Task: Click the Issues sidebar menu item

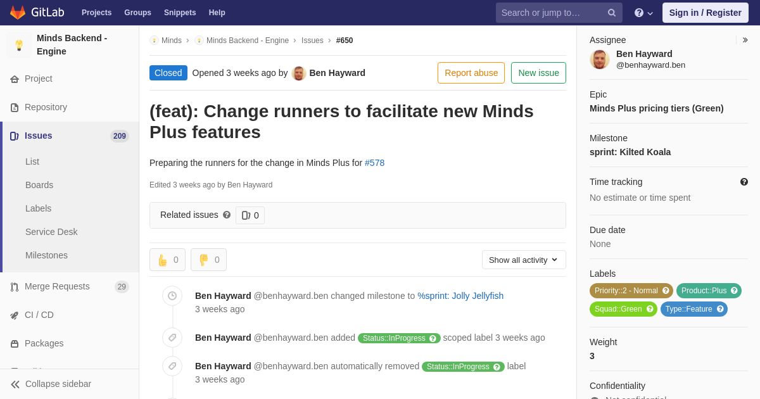Action: click(x=70, y=136)
